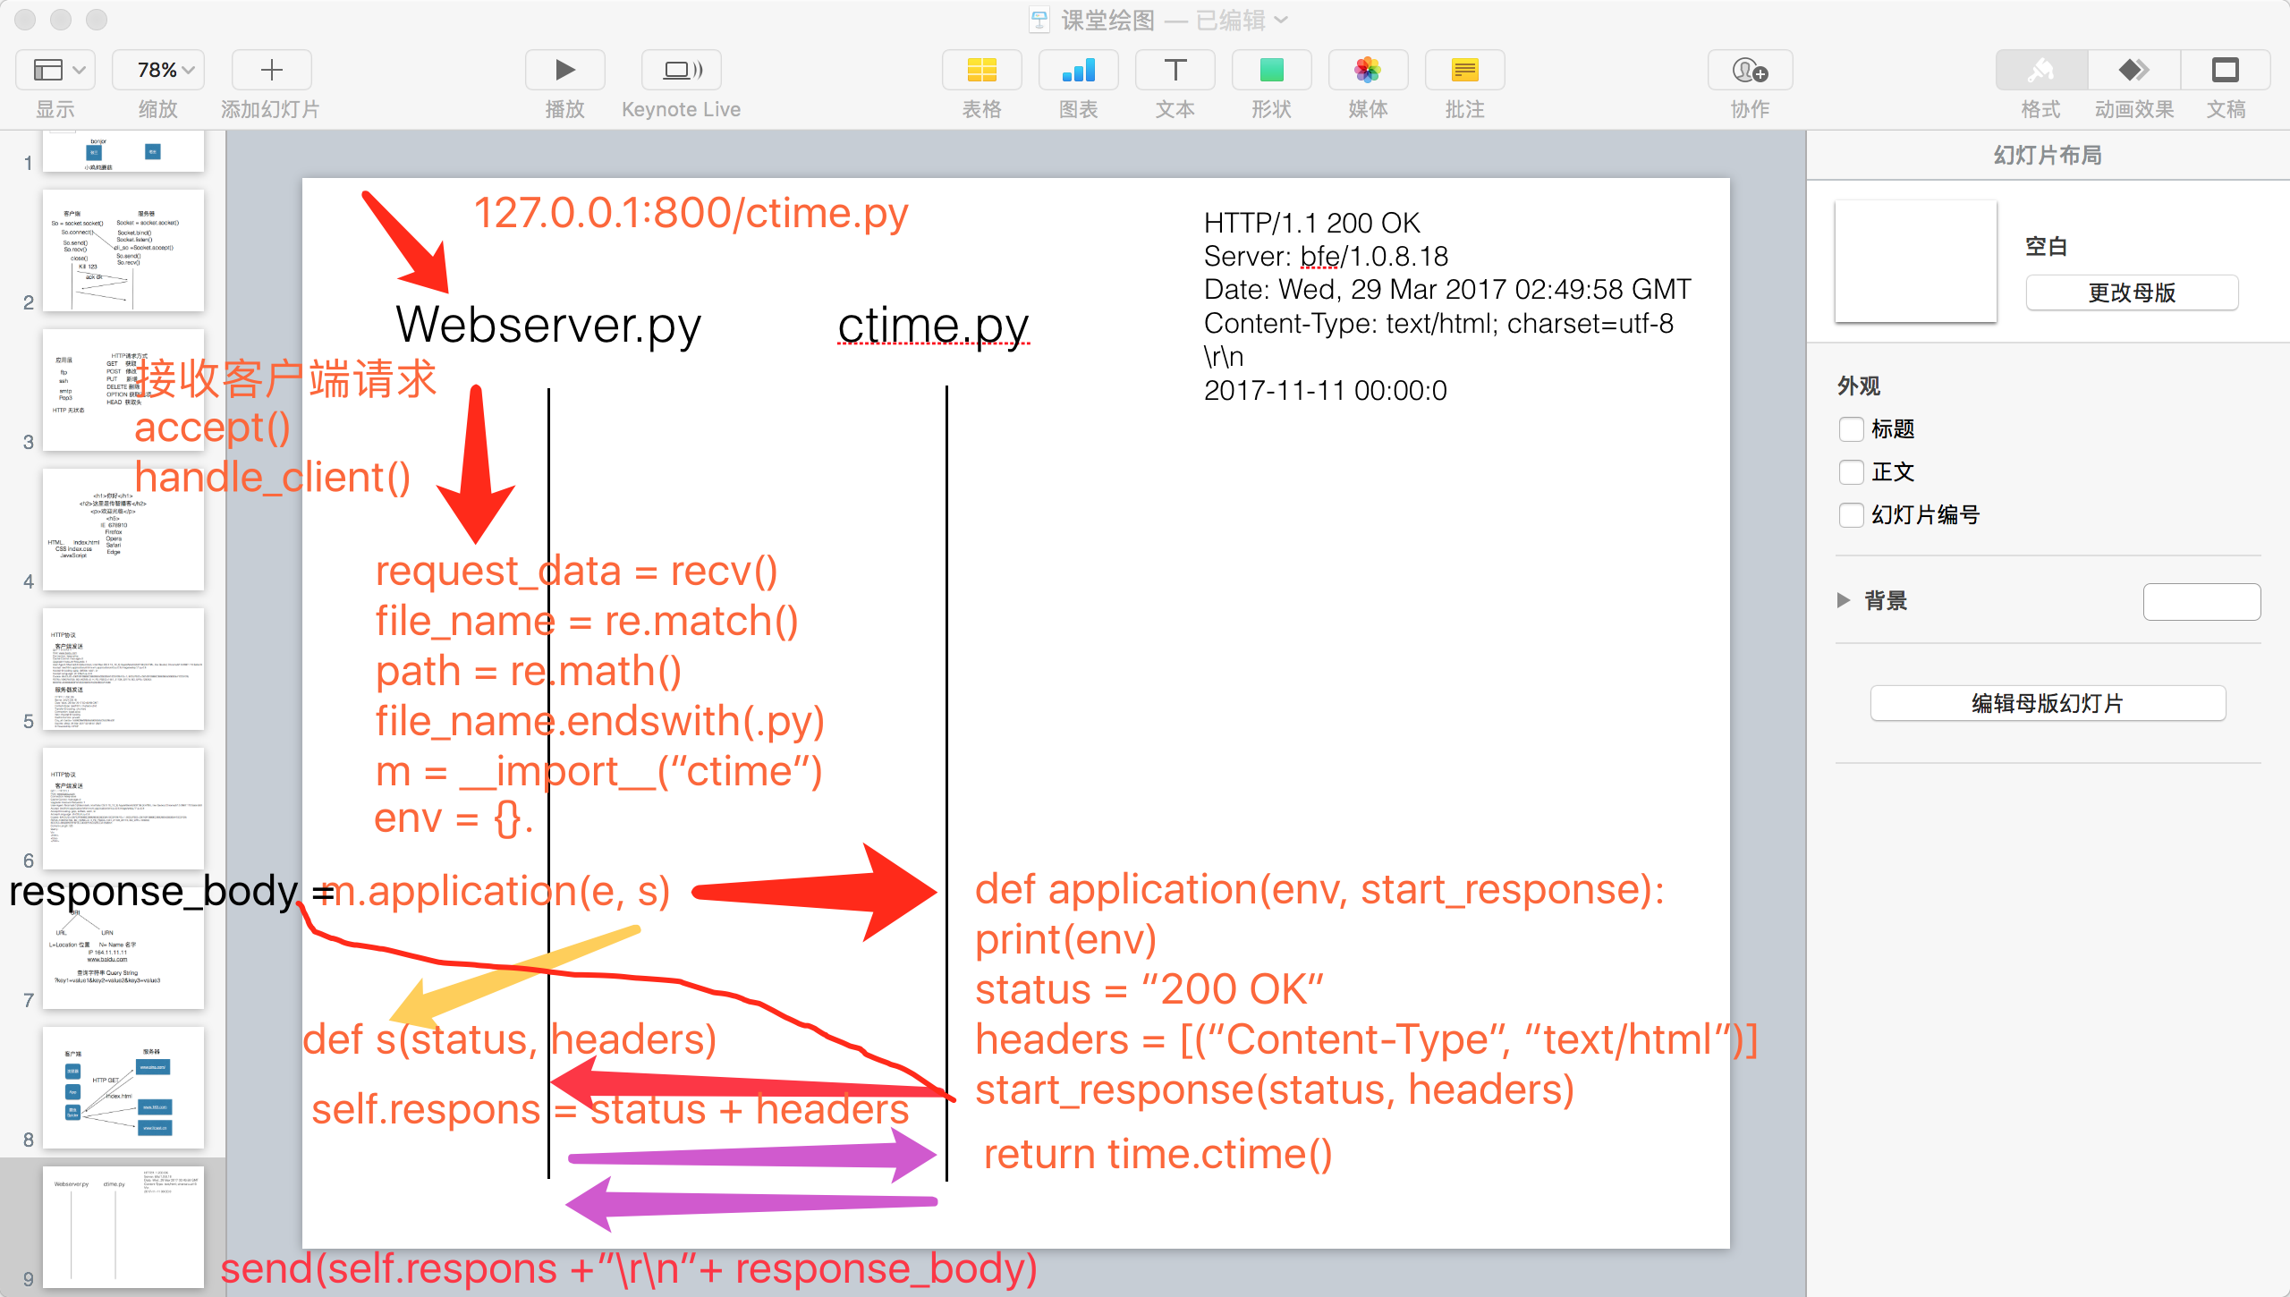Click the Play slideshow icon
The width and height of the screenshot is (2290, 1297).
point(564,70)
